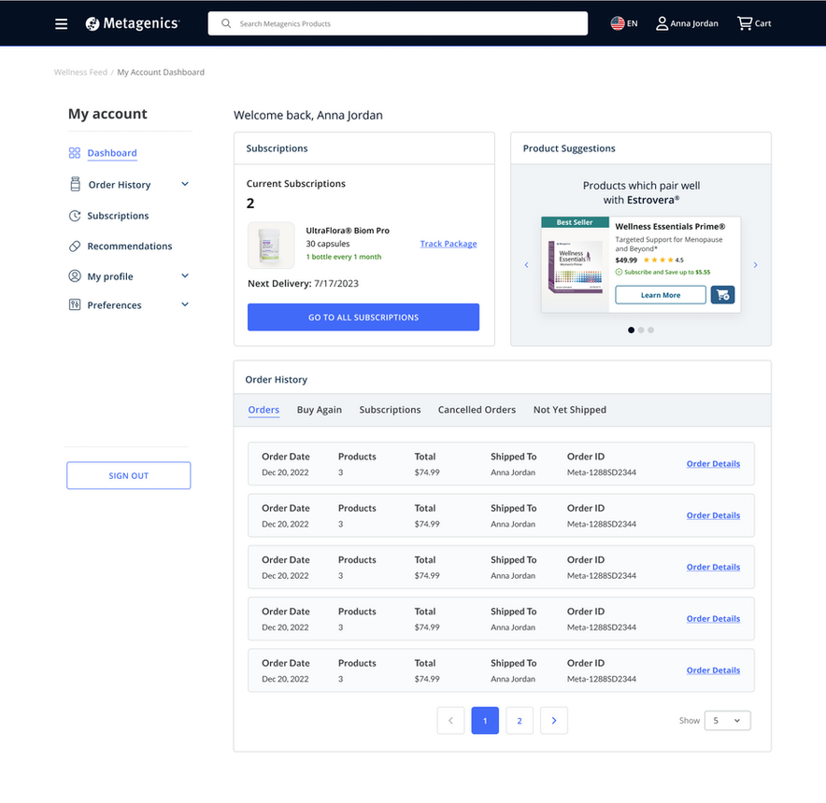
Task: Click the EN language label
Action: [633, 23]
